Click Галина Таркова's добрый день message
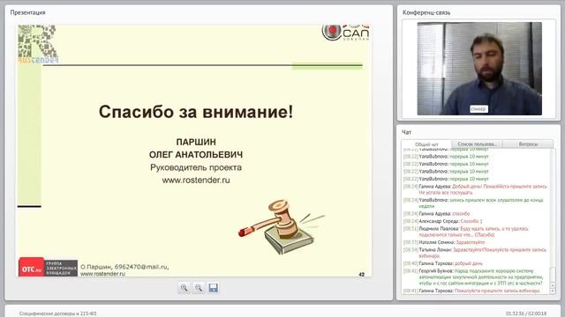The height and width of the screenshot is (317, 565). tap(443, 263)
